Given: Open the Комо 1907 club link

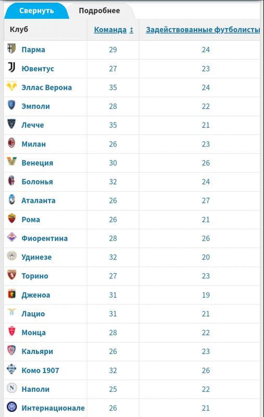Looking at the screenshot, I should point(40,370).
